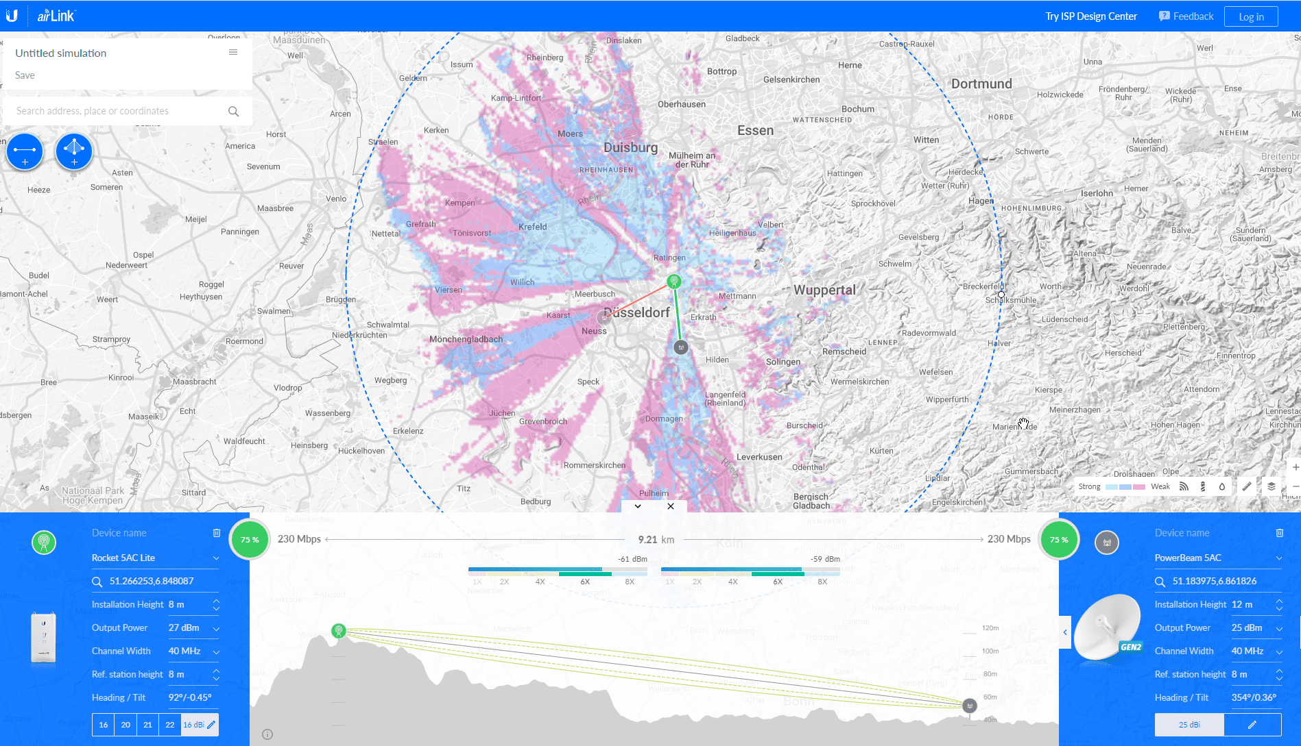Click the Log in button
1301x746 pixels.
click(1251, 16)
